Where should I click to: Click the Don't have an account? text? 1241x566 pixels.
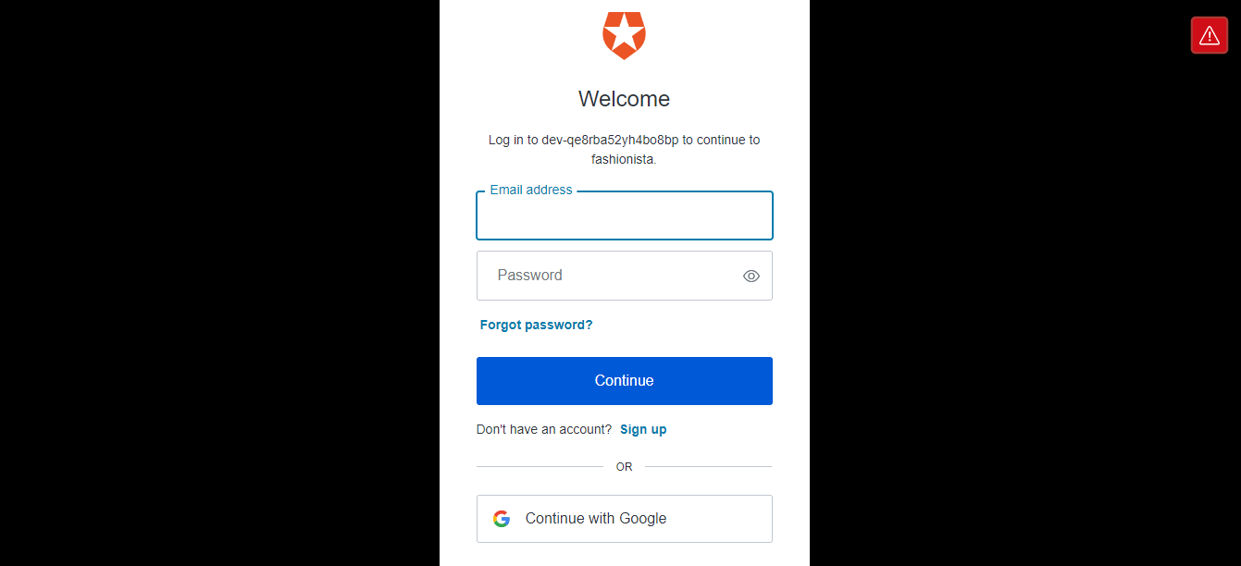click(x=544, y=429)
